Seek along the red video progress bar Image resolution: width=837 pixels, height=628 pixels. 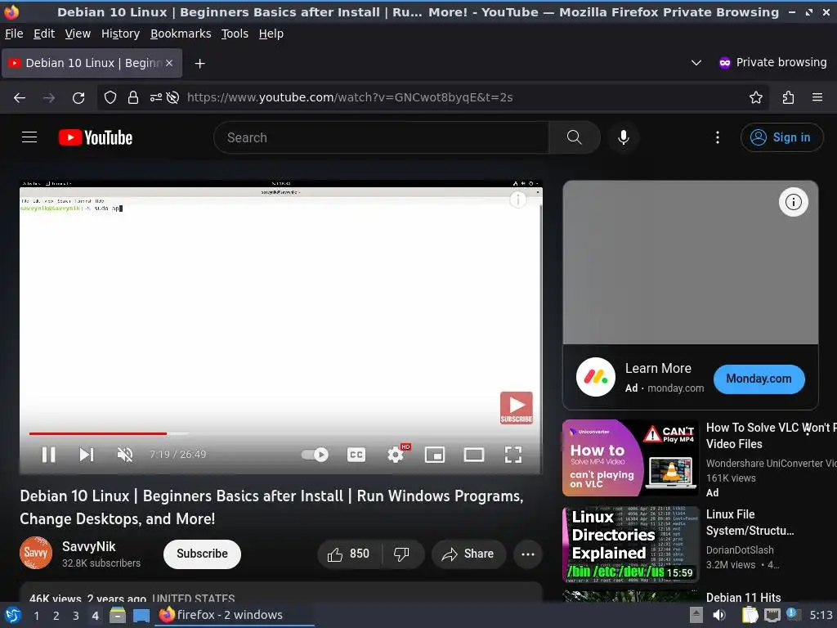click(98, 433)
